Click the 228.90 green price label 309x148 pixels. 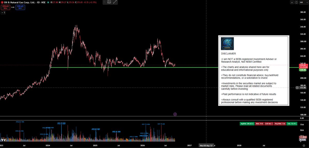coord(302,70)
